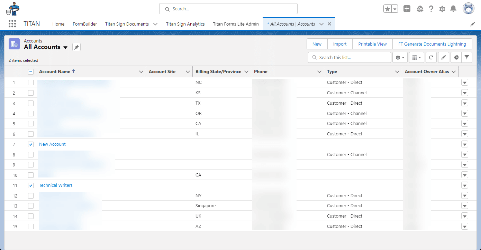Select the checkbox for row 6
481x250 pixels.
(x=31, y=134)
